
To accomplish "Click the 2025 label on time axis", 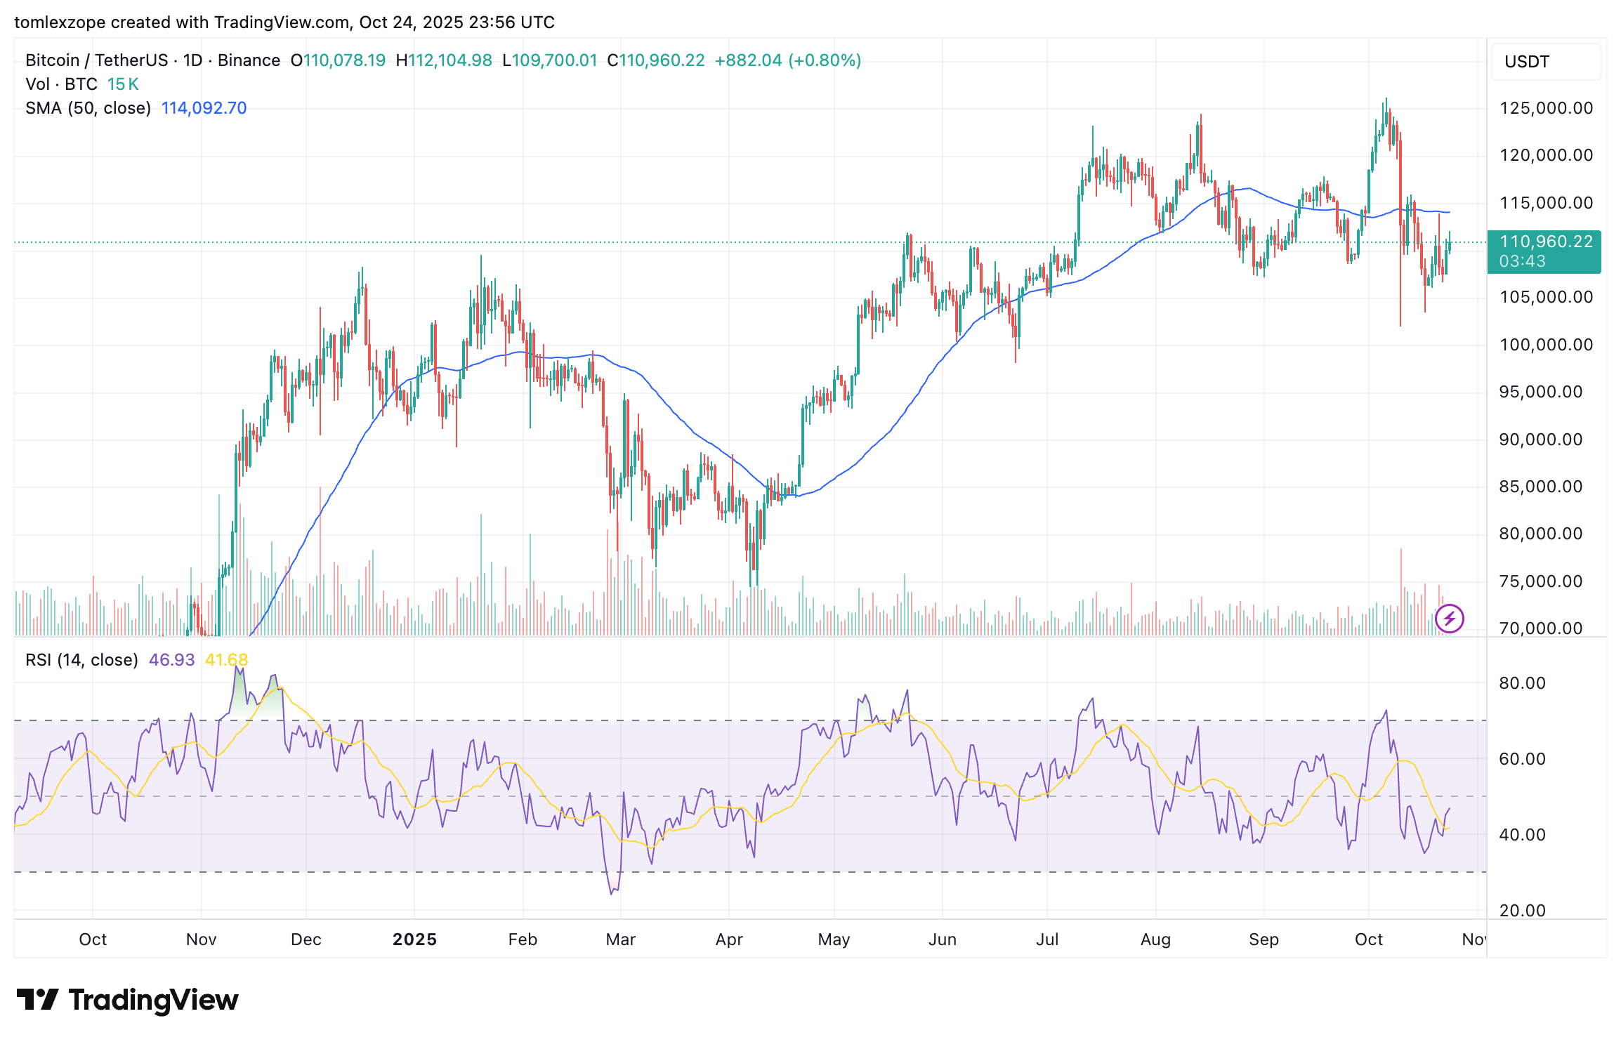I will tap(414, 939).
